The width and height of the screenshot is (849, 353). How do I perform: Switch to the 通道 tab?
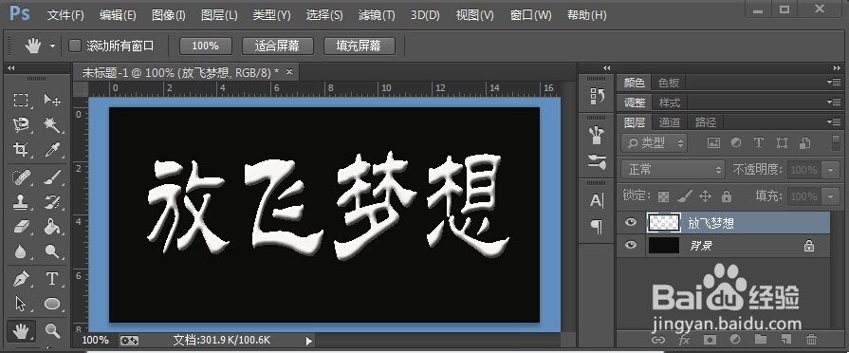669,122
